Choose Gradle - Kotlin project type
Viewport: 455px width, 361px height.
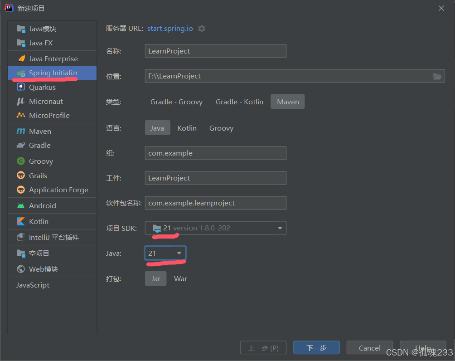pyautogui.click(x=239, y=102)
